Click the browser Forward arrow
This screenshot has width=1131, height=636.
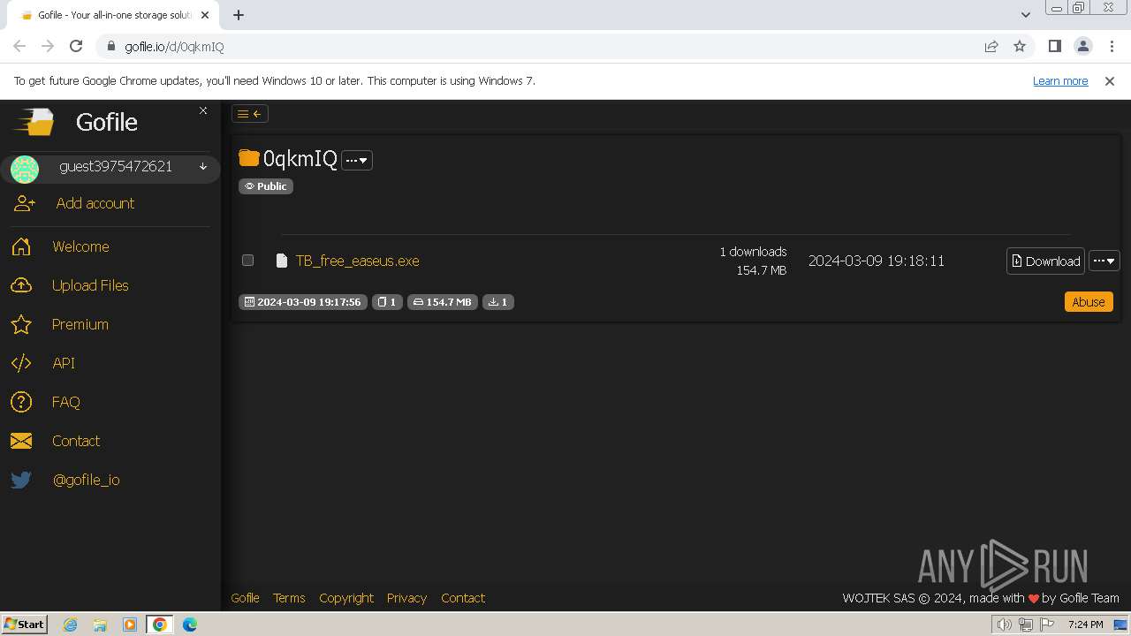48,46
